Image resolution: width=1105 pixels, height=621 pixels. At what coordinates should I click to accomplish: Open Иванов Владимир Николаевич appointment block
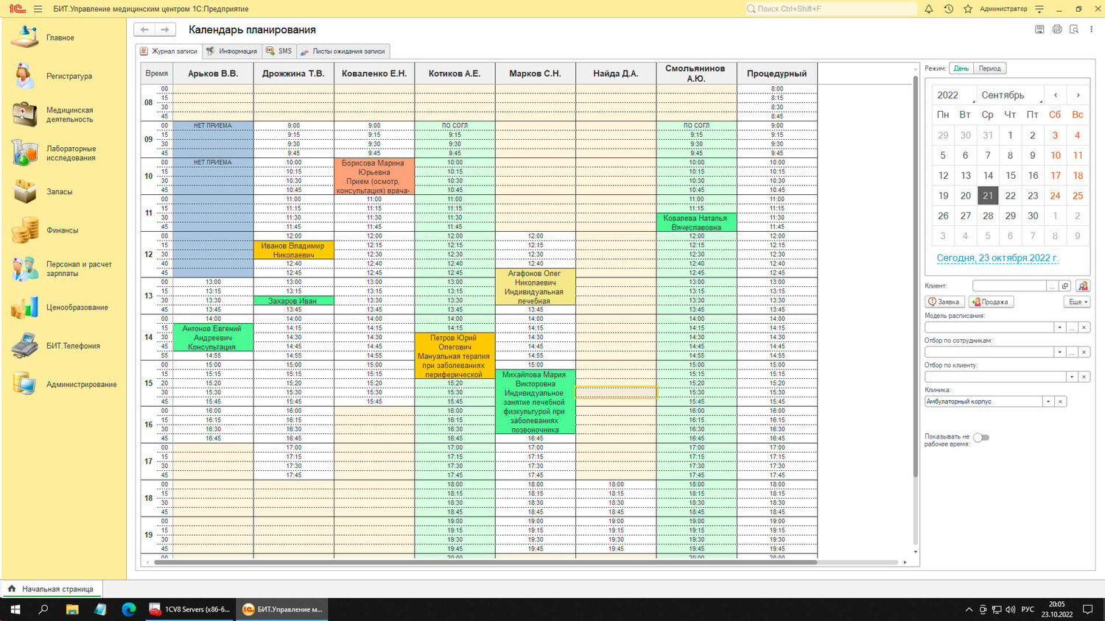(x=293, y=250)
